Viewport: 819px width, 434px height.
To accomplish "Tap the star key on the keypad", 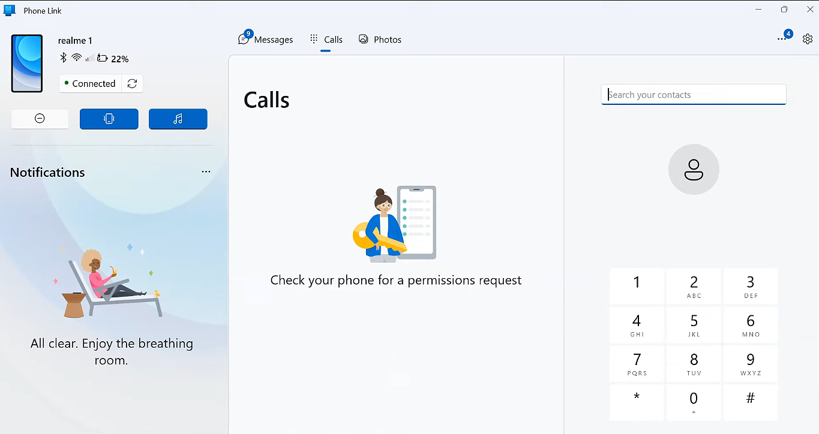I will click(637, 402).
